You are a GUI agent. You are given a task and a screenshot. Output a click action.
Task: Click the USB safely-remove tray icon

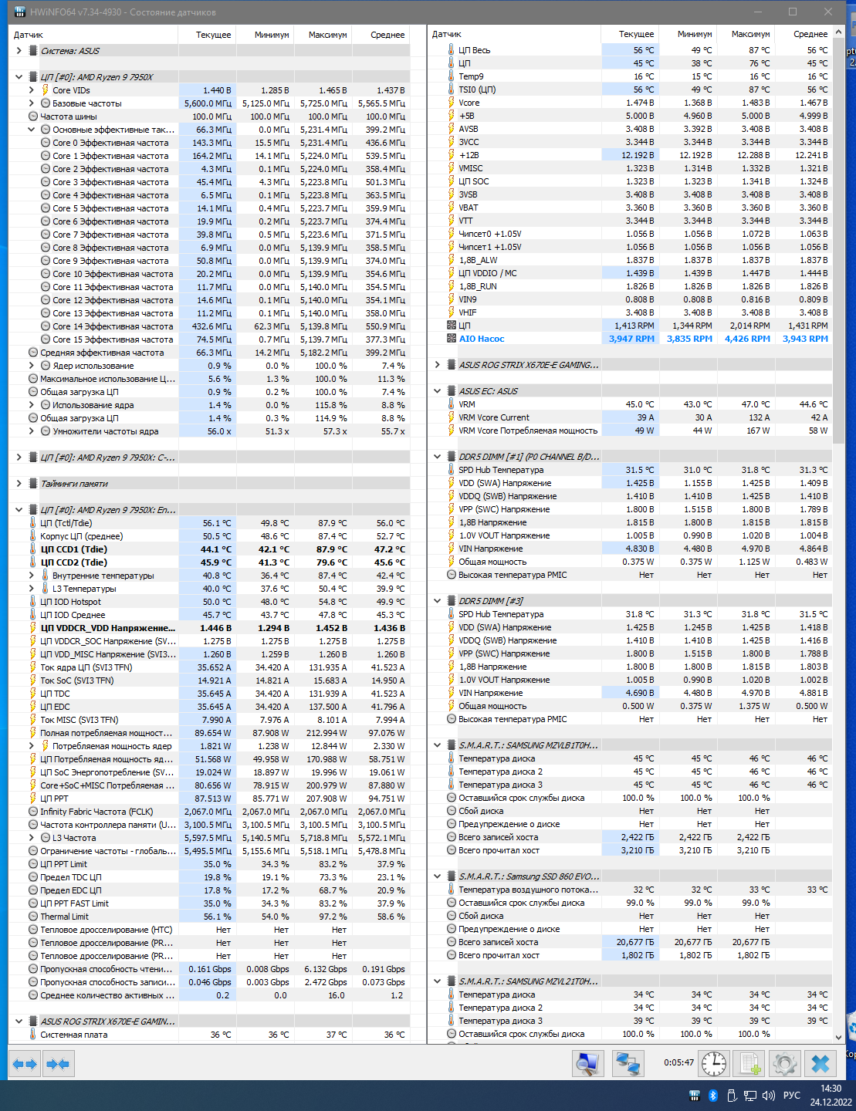tap(732, 1096)
